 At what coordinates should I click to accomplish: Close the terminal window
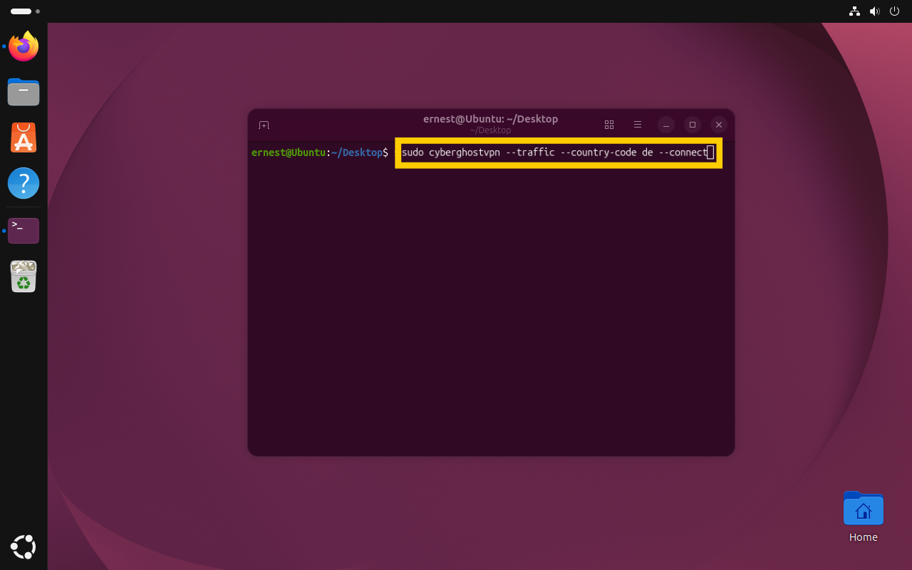tap(719, 125)
